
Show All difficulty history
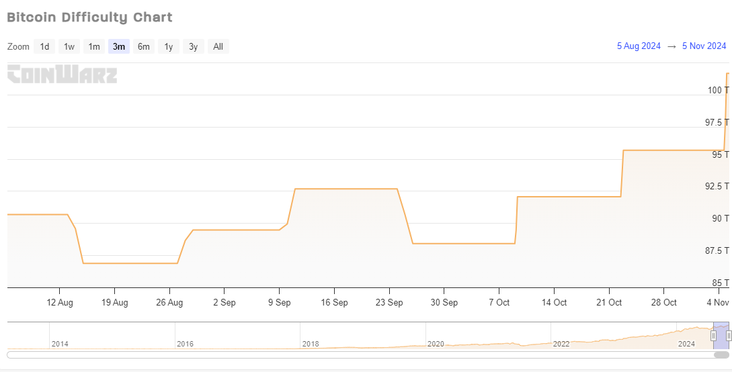(218, 46)
